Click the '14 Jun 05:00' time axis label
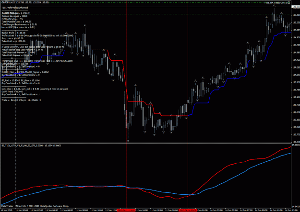300x212 pixels. point(231,210)
